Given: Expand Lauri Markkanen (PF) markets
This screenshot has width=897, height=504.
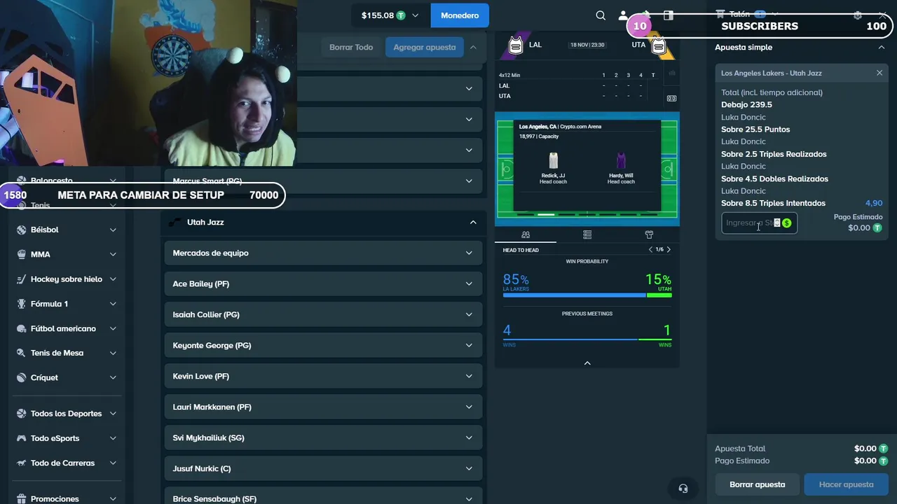Looking at the screenshot, I should (x=323, y=407).
